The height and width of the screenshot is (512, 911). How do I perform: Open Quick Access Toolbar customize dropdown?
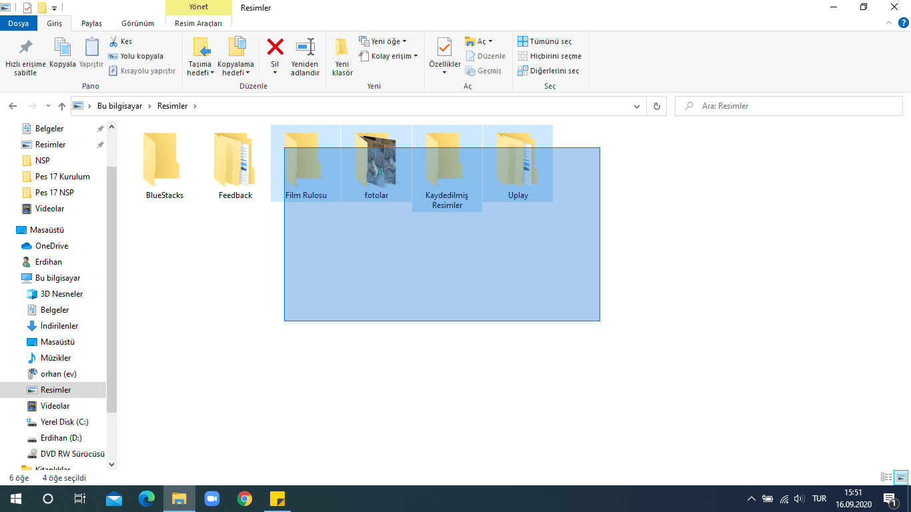pos(54,8)
